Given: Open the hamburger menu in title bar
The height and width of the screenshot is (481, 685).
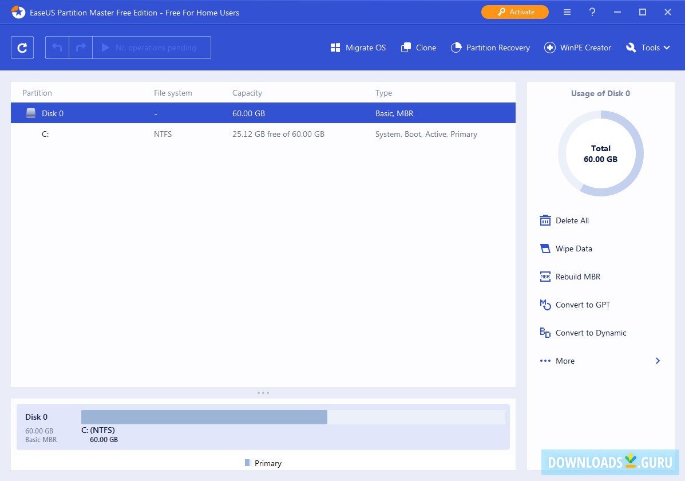Looking at the screenshot, I should click(567, 11).
